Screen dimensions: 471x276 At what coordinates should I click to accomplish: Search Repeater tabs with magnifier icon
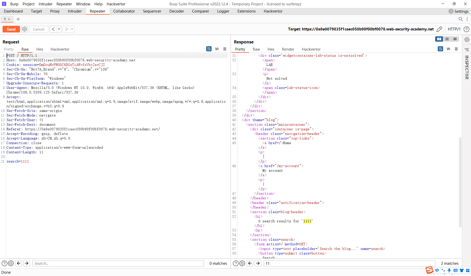(461, 19)
